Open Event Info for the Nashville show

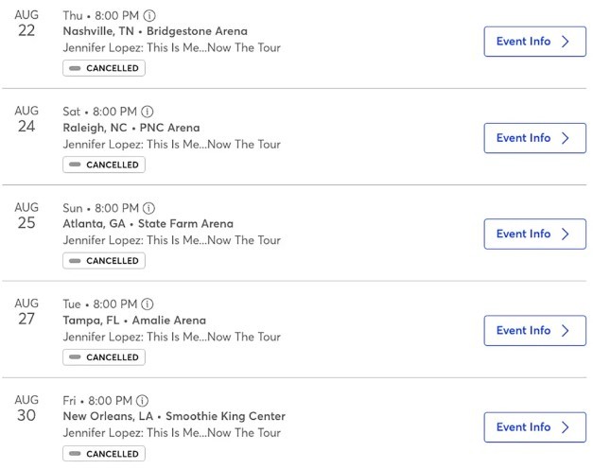(534, 42)
